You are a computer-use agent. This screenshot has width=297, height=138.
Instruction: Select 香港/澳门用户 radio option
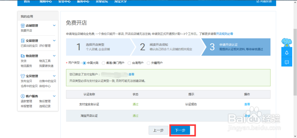(x=103, y=63)
